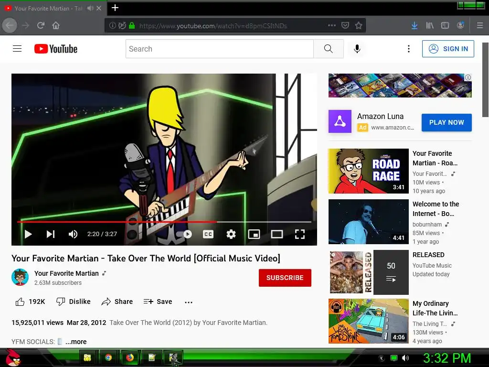489x367 pixels.
Task: Open page actions ellipsis in URL bar
Action: click(332, 25)
